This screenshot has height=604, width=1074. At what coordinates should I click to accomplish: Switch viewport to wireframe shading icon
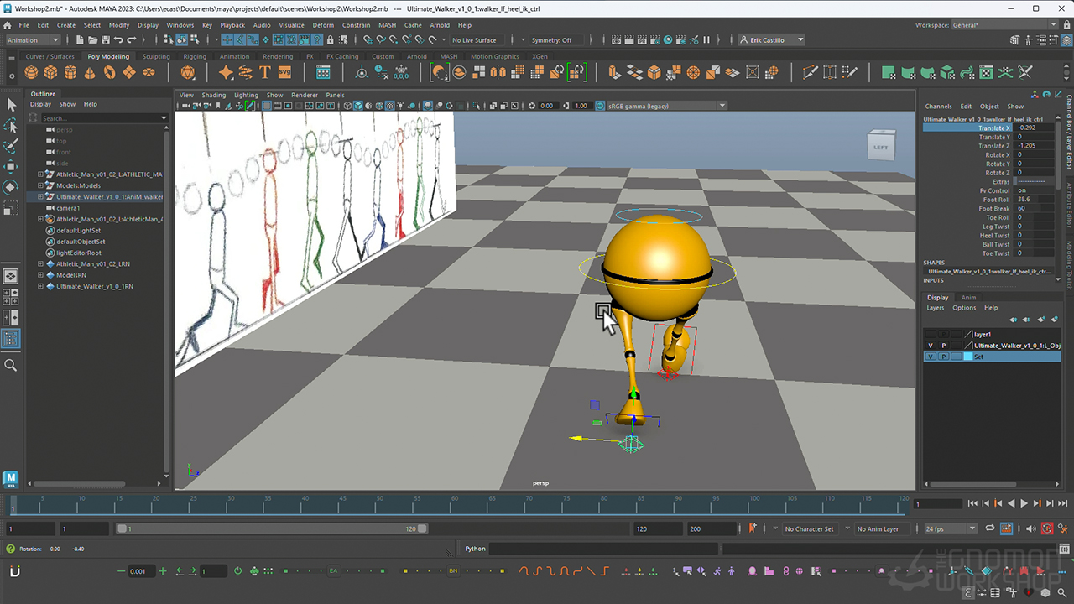347,106
